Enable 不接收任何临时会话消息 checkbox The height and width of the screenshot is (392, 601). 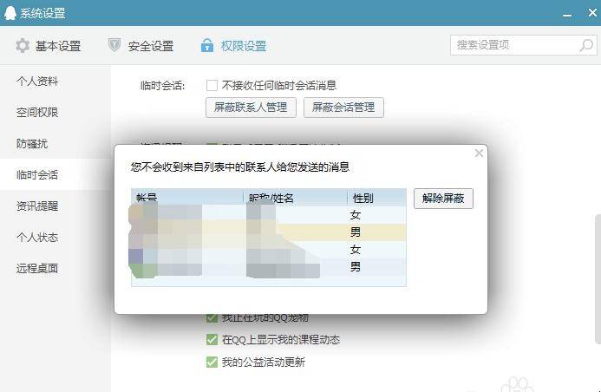[x=212, y=85]
